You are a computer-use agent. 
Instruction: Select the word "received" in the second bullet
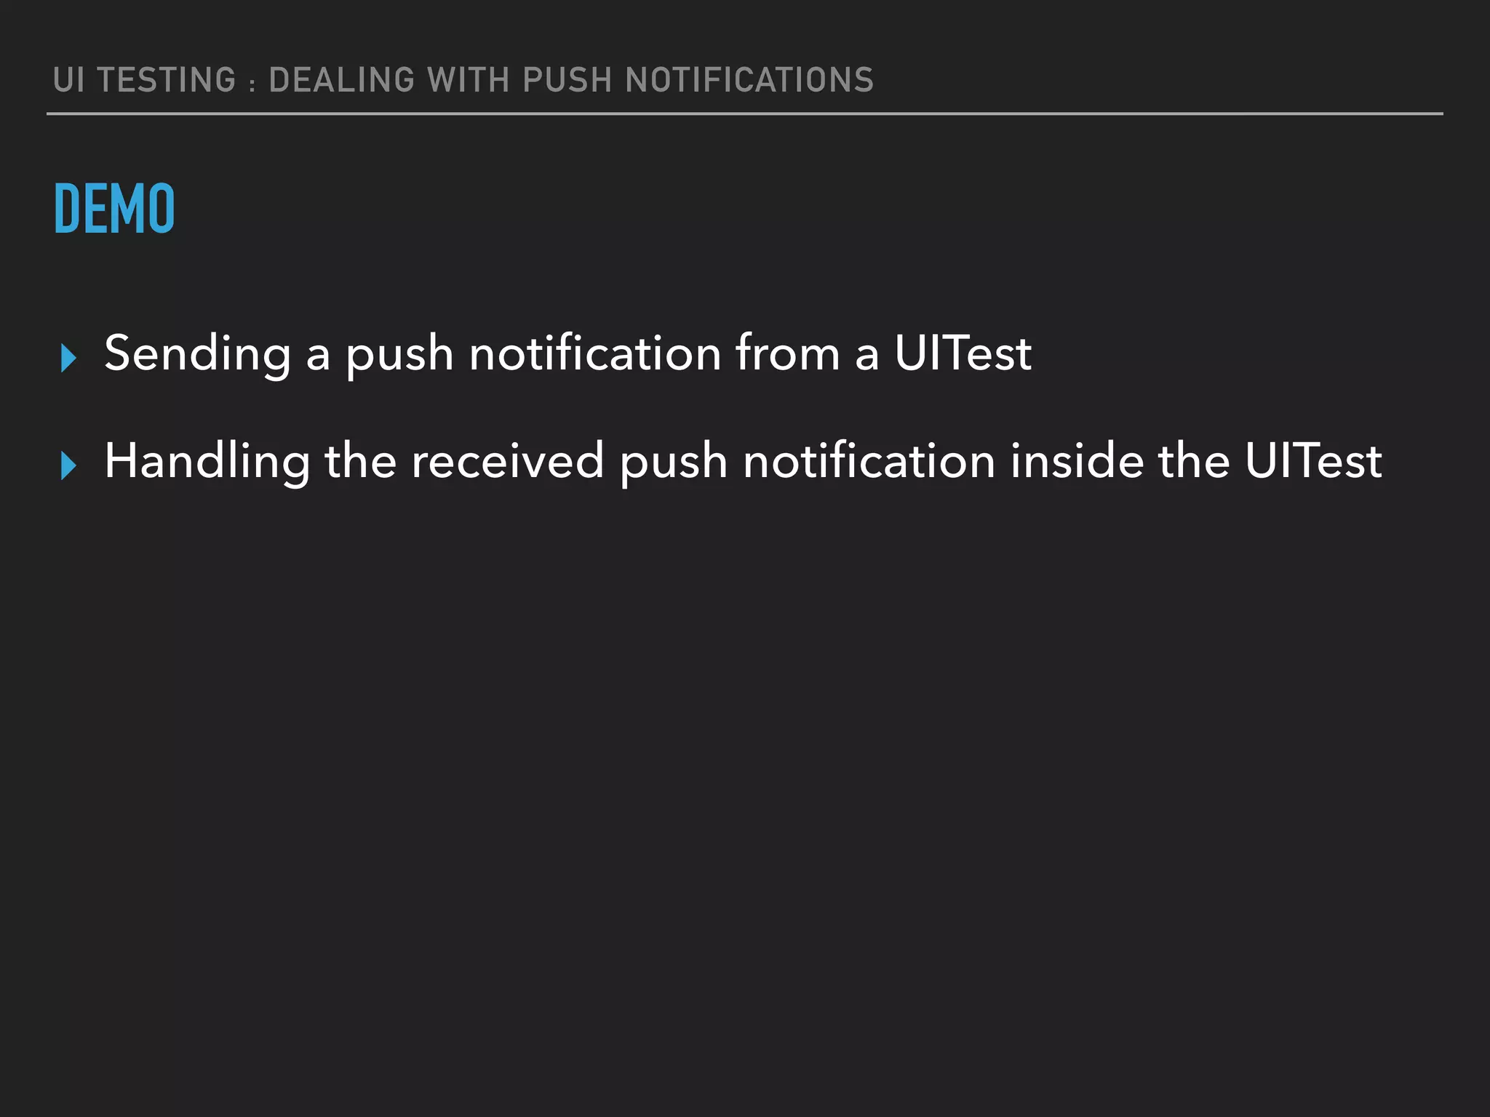tap(508, 462)
